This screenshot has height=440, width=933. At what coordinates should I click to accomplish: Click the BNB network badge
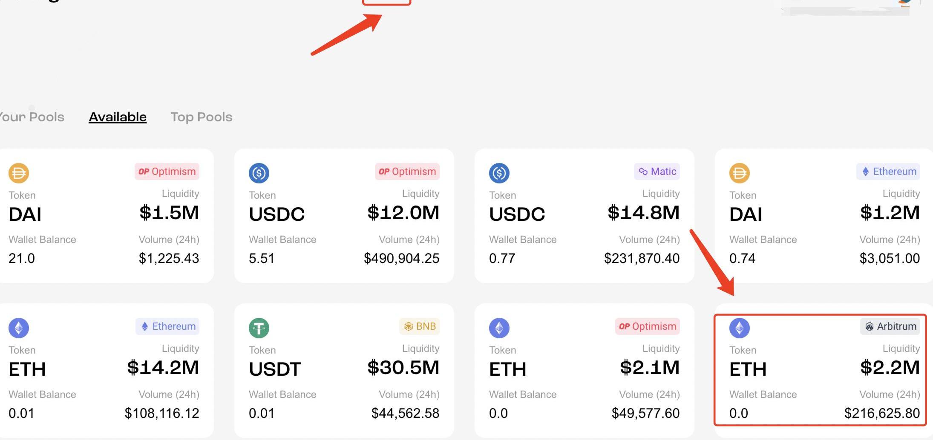click(420, 326)
